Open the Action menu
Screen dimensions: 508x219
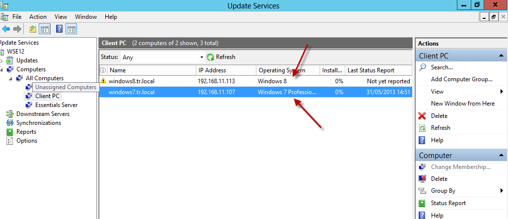[38, 17]
